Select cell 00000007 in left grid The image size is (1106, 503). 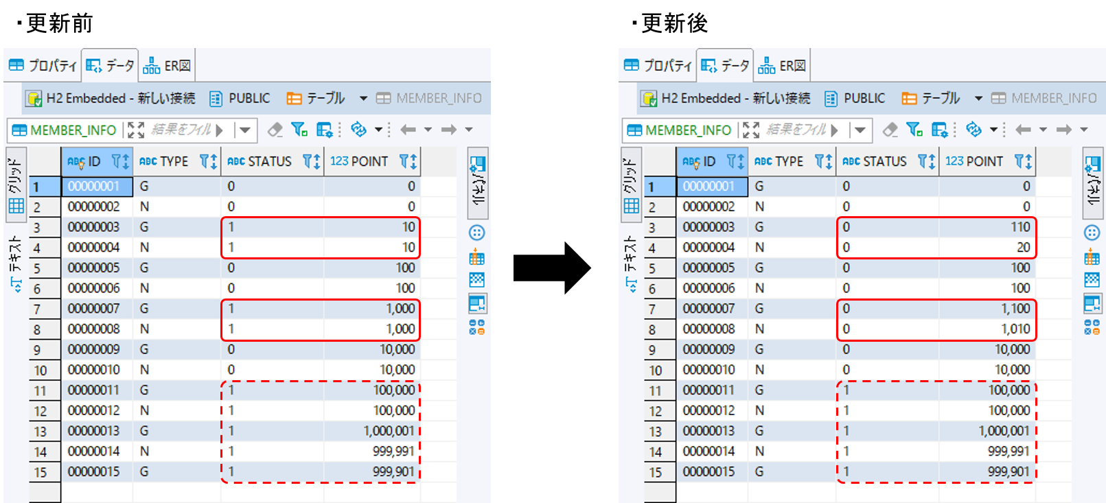[97, 309]
